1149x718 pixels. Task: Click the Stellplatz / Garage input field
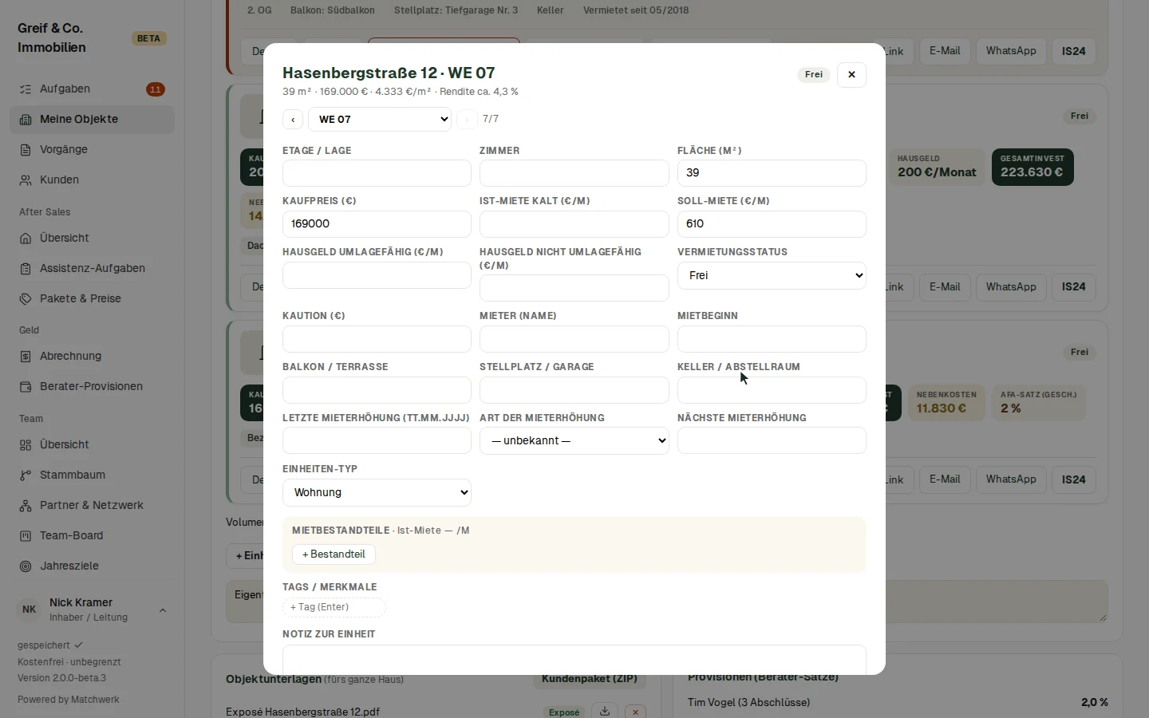(x=574, y=390)
